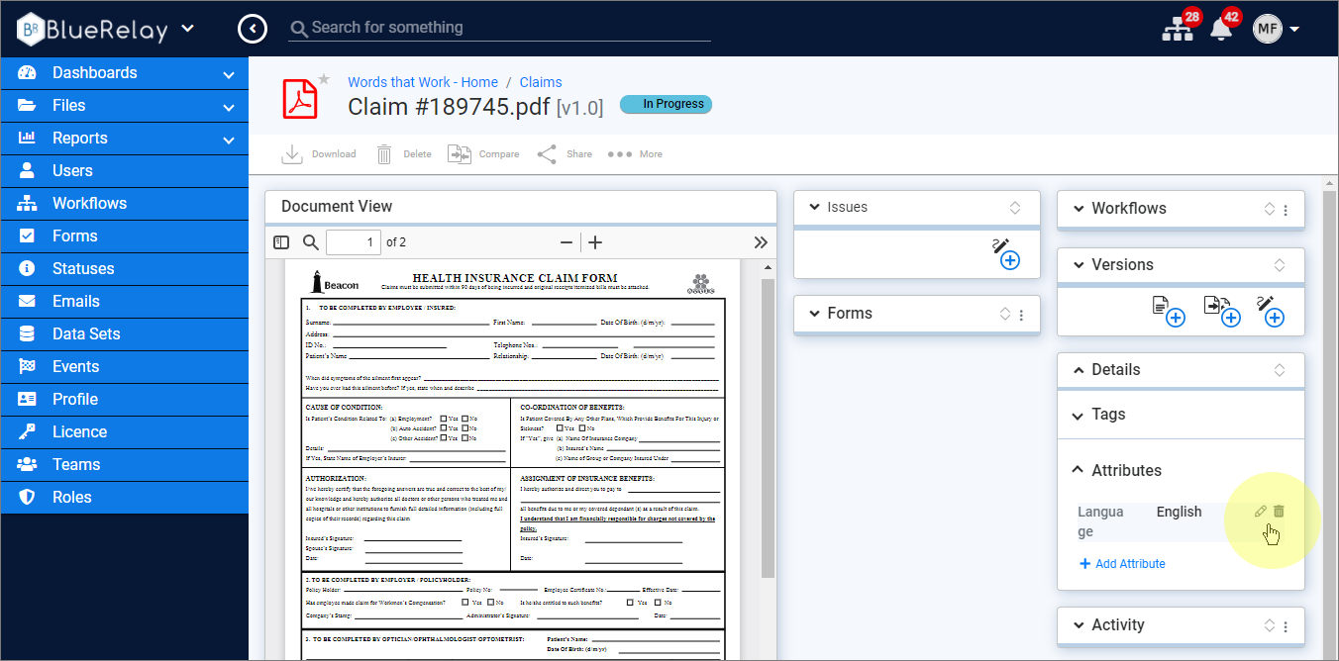Viewport: 1339px width, 661px height.
Task: Add version from existing file
Action: pos(1222,312)
